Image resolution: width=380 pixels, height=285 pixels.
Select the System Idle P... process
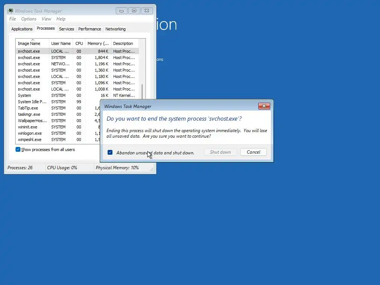point(58,102)
